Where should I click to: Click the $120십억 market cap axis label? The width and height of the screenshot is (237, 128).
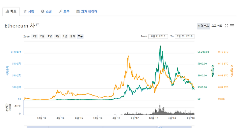pos(16,52)
